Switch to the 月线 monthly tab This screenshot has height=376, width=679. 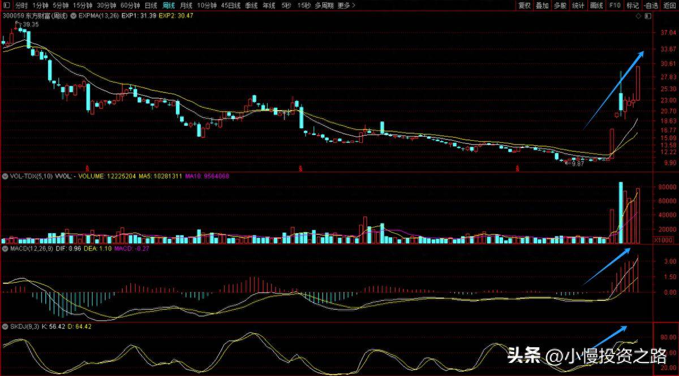(x=186, y=5)
